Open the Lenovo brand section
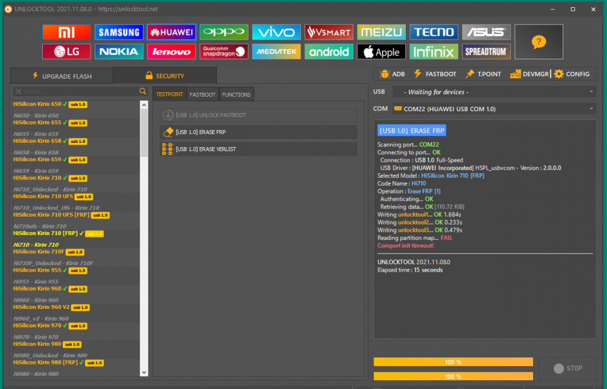 click(x=172, y=52)
